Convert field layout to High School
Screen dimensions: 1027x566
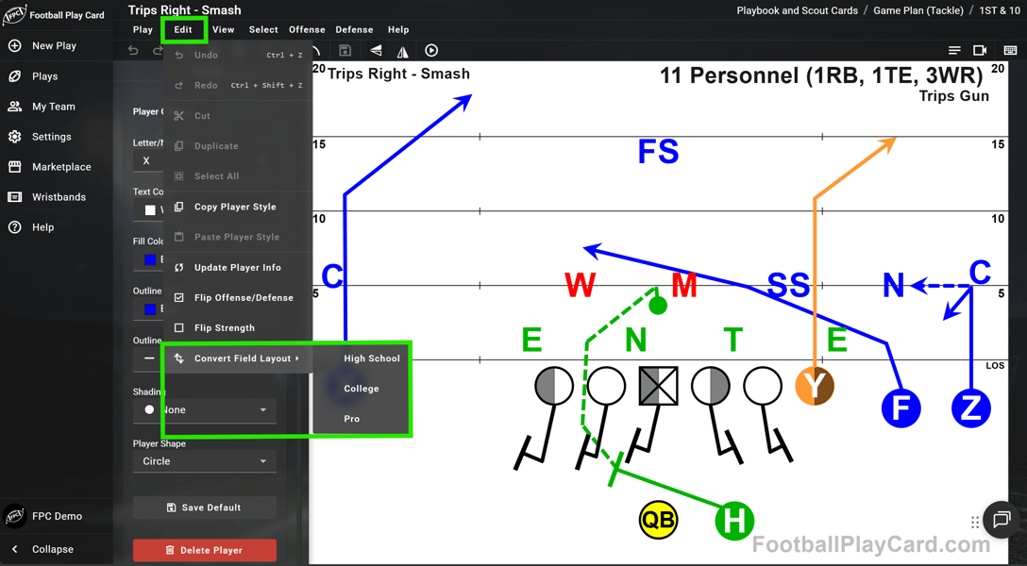click(361, 358)
